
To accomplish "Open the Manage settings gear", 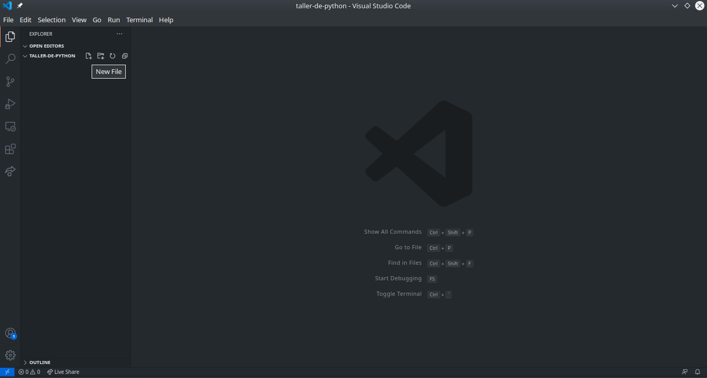I will point(10,355).
